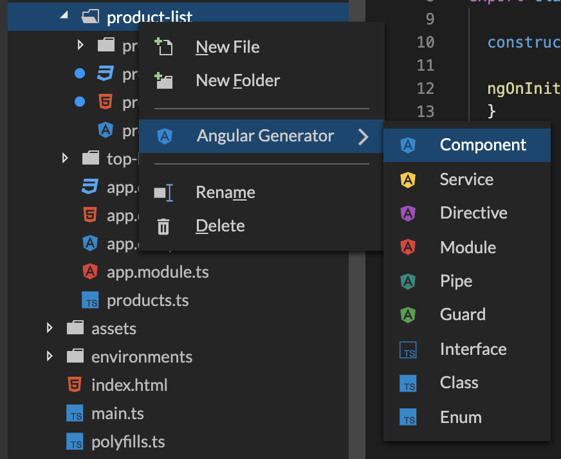Viewport: 561px width, 459px height.
Task: Click red Module shield icon
Action: pyautogui.click(x=408, y=247)
